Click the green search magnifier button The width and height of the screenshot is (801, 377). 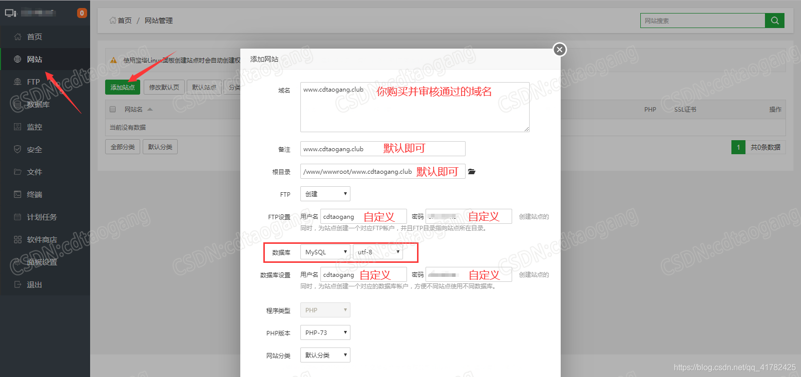click(774, 21)
